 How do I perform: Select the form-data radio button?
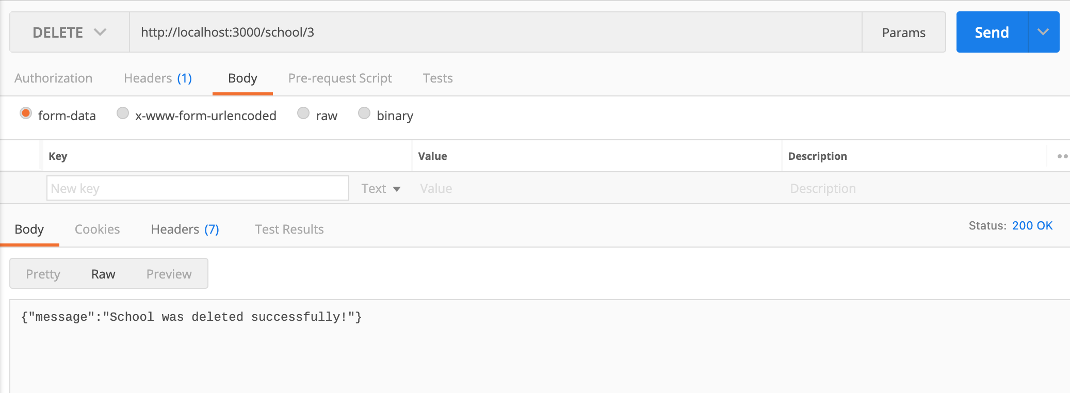click(x=26, y=113)
